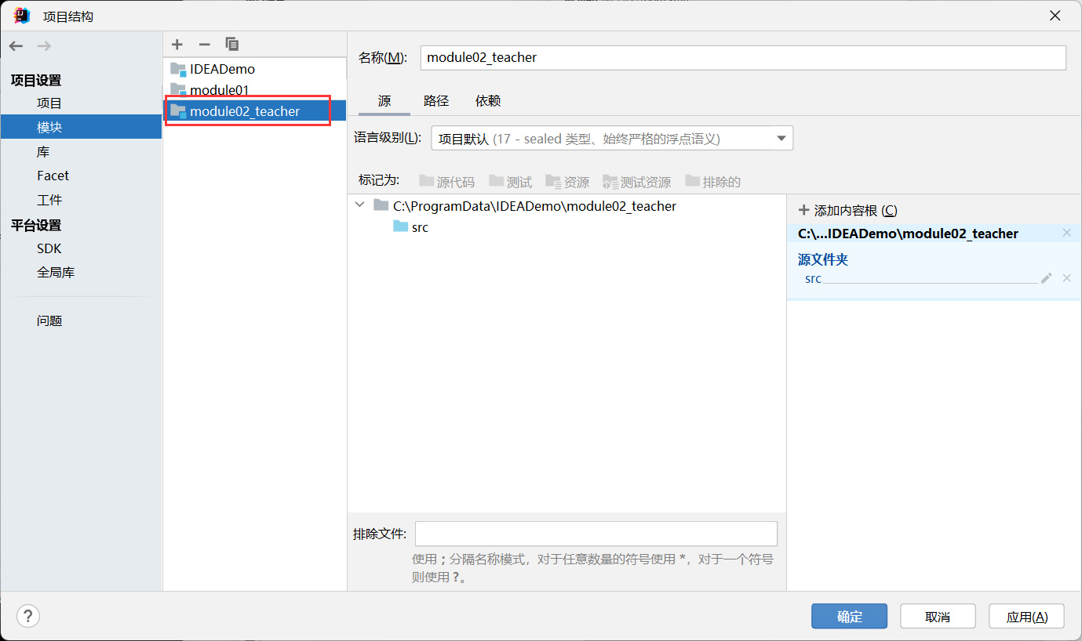Open help with question mark button
Image resolution: width=1082 pixels, height=641 pixels.
[28, 616]
